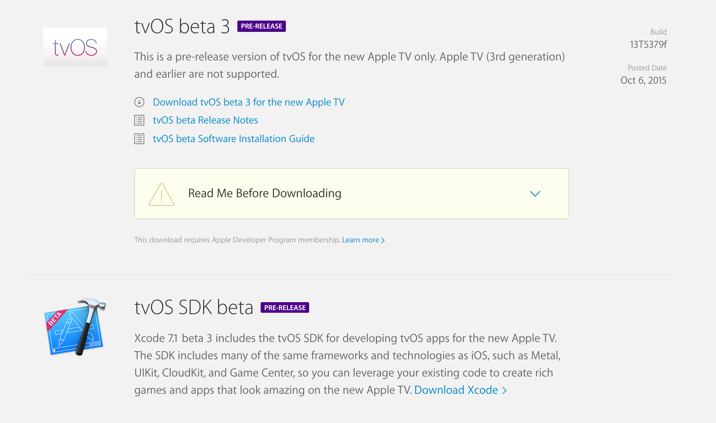Screen dimensions: 716x423
Task: Click the posted date Oct 6, 2015
Action: pos(643,80)
